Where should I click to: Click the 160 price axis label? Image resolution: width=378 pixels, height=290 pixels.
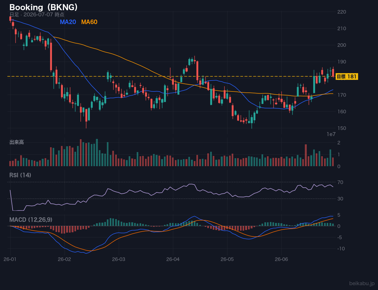point(342,112)
